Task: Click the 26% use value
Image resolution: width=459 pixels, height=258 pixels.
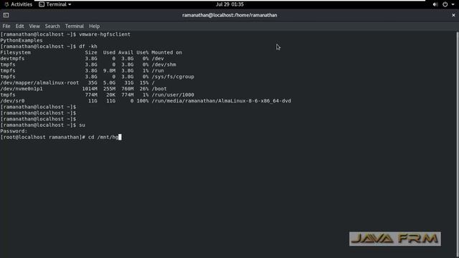Action: point(143,89)
